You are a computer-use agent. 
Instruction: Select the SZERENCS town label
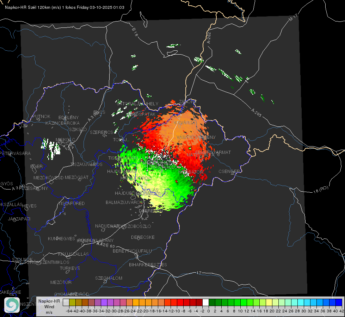click(x=101, y=132)
